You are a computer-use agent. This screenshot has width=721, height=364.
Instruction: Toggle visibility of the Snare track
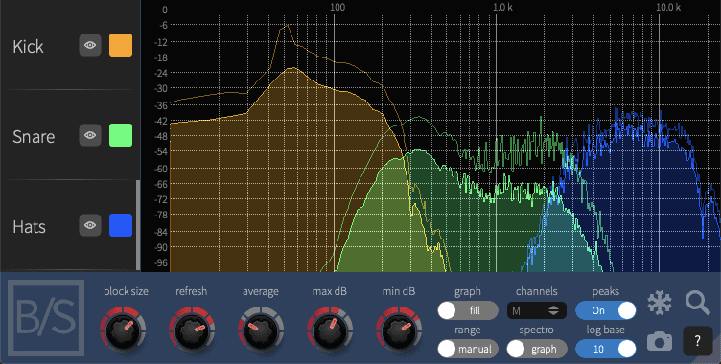coord(90,135)
